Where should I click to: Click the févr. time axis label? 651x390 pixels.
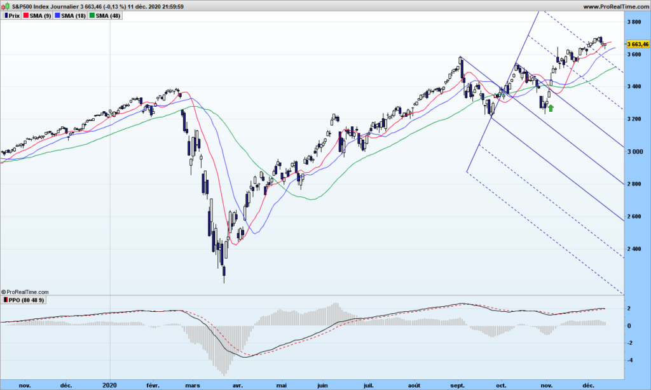pos(153,386)
